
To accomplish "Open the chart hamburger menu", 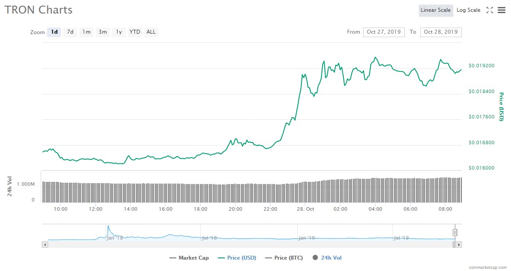I will click(x=501, y=10).
